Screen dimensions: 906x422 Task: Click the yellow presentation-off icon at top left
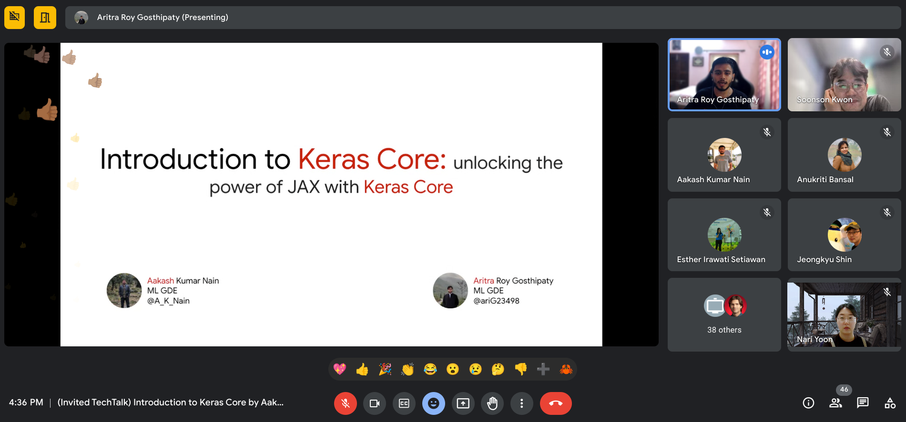coord(15,18)
